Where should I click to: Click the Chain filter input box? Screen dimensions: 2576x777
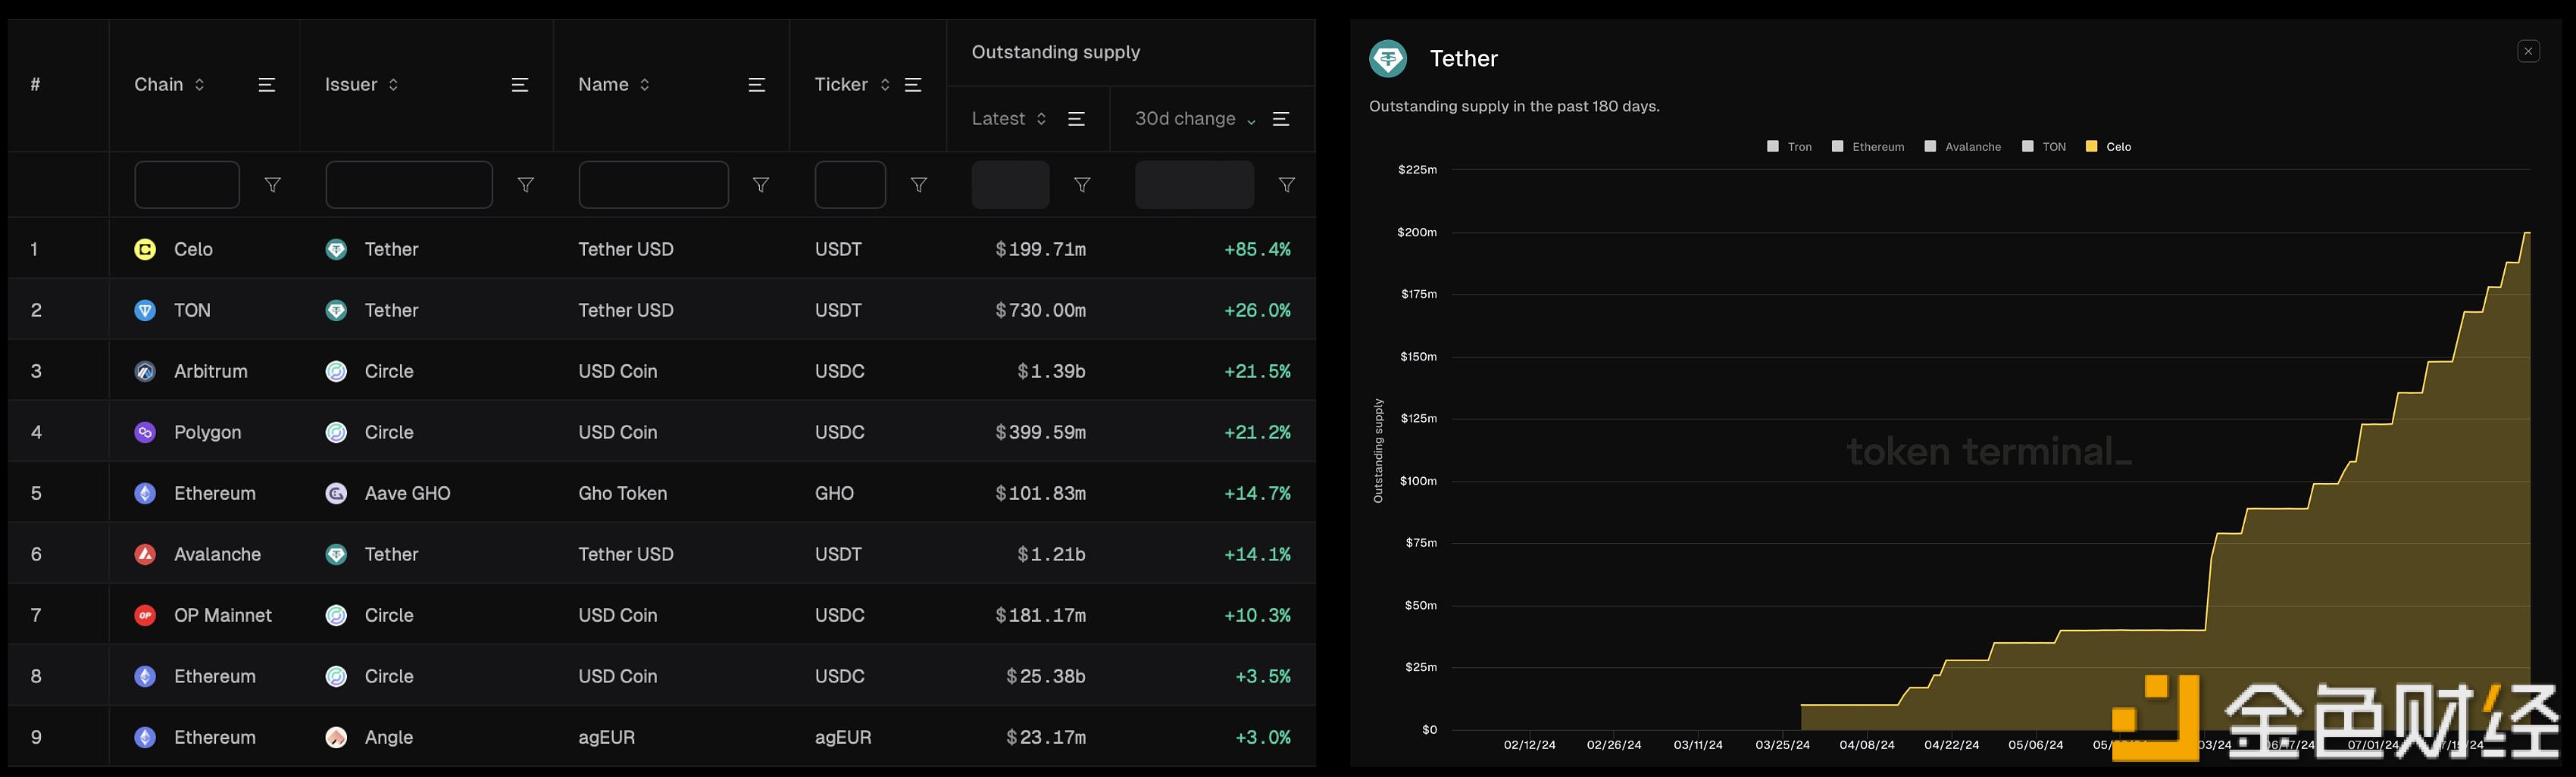pyautogui.click(x=187, y=185)
